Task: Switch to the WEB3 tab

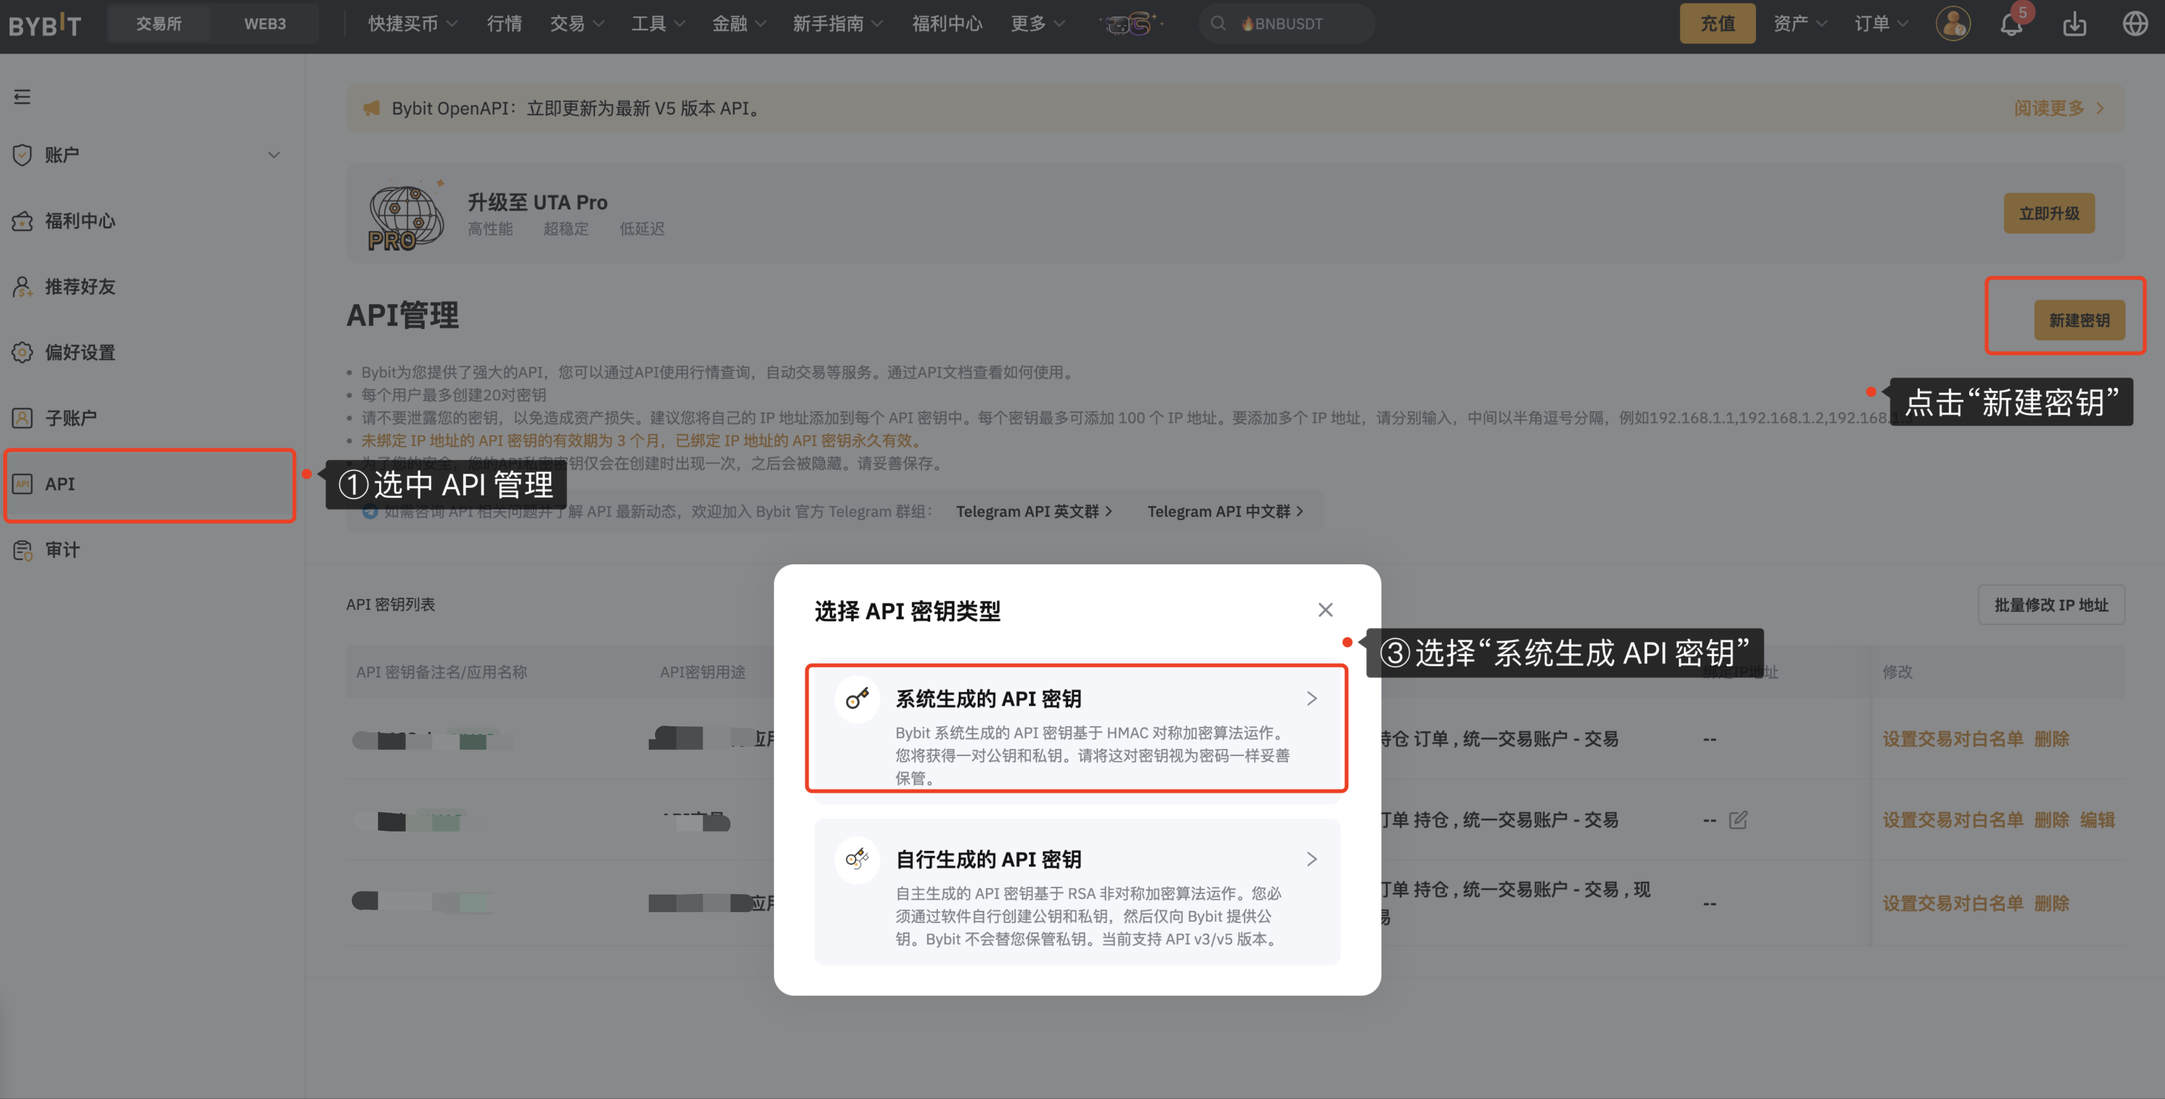Action: coord(265,23)
